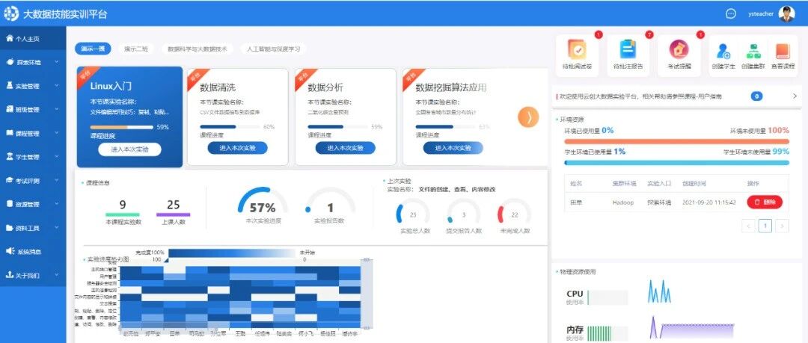Viewport: 808px width, 343px height.
Task: Click the 资料工具 folder icon
Action: (9, 228)
